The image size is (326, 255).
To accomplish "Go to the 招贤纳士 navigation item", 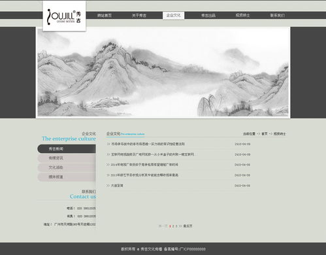I will 242,16.
